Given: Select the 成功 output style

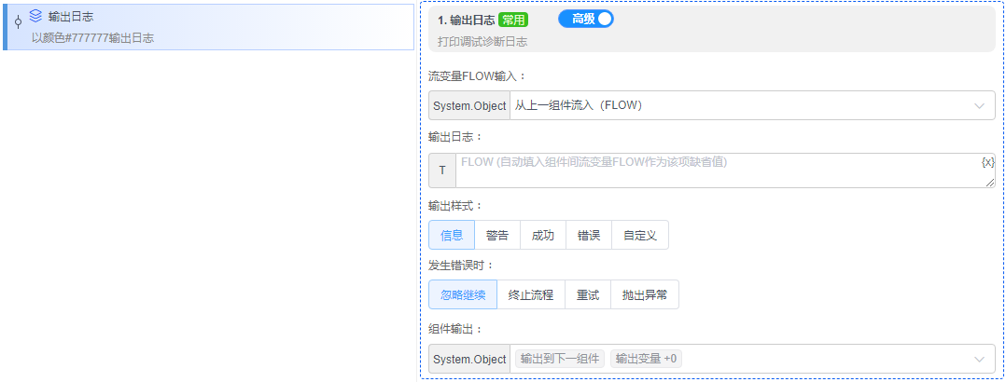Looking at the screenshot, I should (543, 235).
